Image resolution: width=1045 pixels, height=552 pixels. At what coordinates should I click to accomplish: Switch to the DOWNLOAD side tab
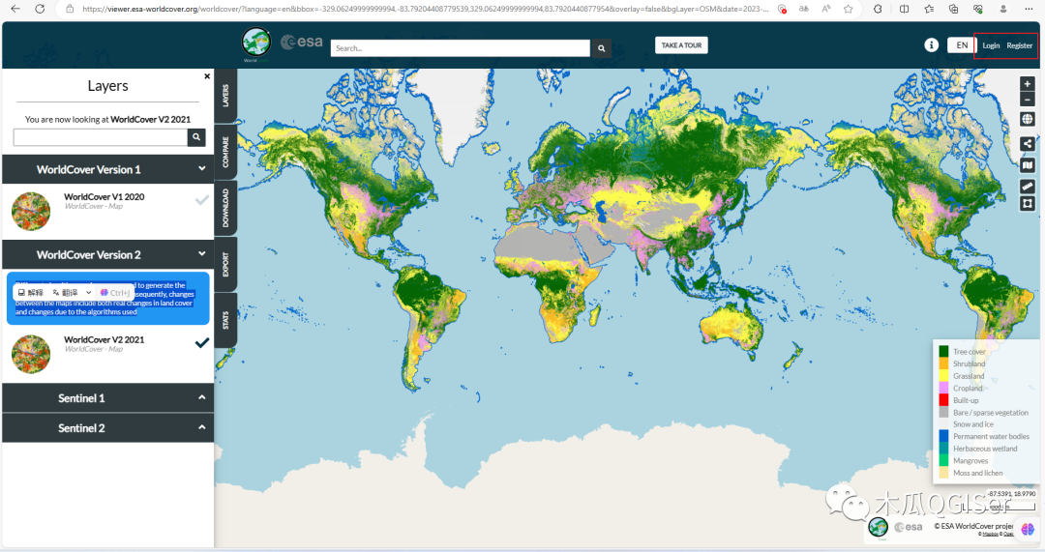[225, 208]
